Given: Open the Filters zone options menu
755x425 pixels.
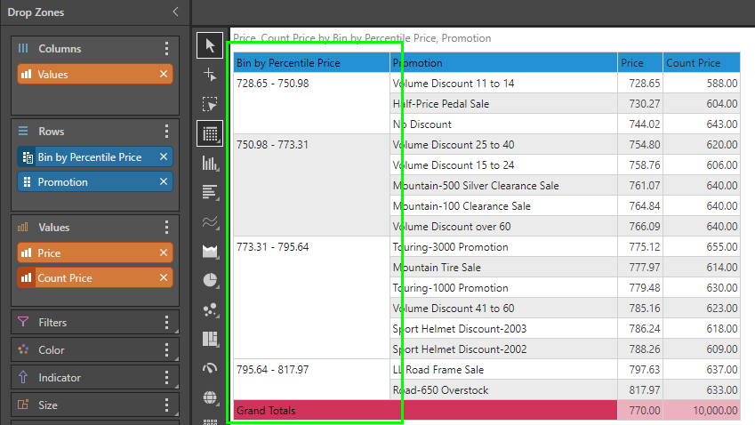Looking at the screenshot, I should tap(166, 323).
